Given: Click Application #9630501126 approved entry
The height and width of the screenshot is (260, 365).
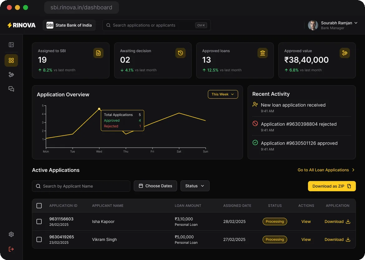Looking at the screenshot, I should [302, 146].
